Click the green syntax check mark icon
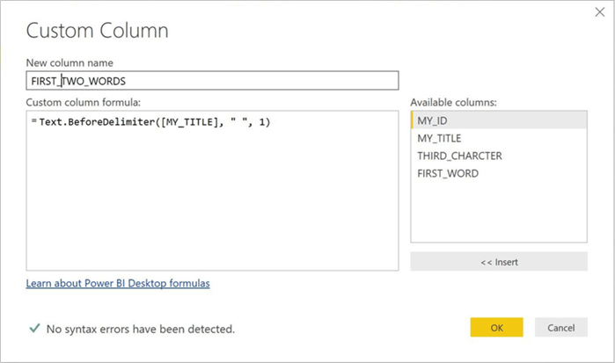The width and height of the screenshot is (615, 363). pos(34,329)
